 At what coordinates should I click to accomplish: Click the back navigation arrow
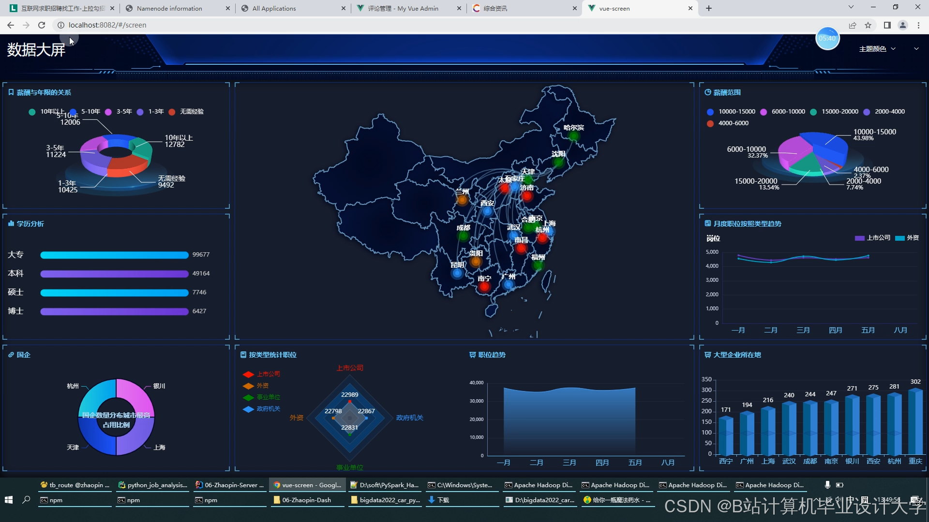[x=11, y=25]
